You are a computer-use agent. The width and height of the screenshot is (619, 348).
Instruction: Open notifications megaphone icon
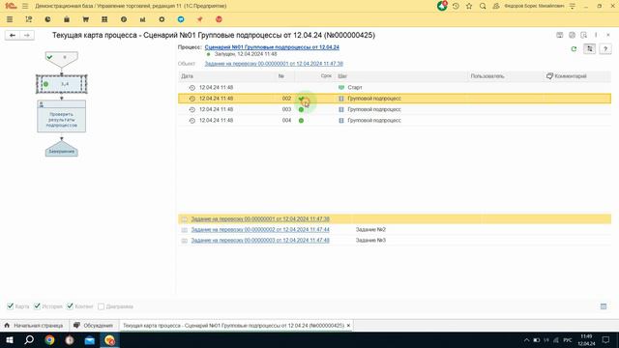point(442,6)
